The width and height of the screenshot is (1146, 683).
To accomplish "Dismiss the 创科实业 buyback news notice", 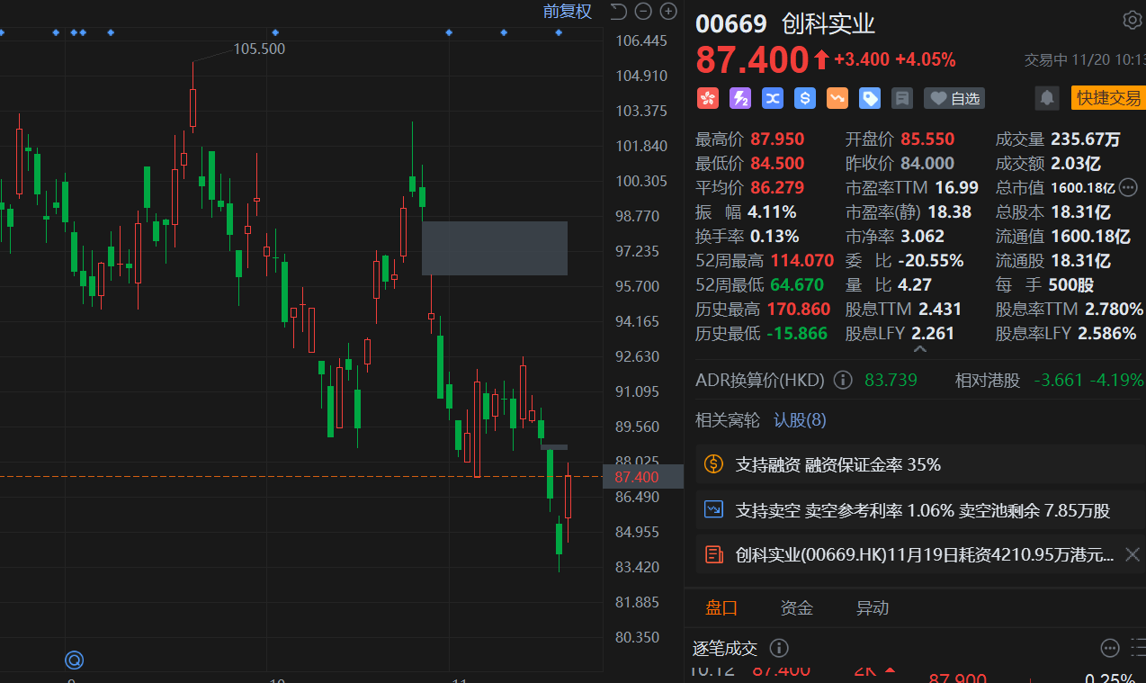I will point(1133,554).
